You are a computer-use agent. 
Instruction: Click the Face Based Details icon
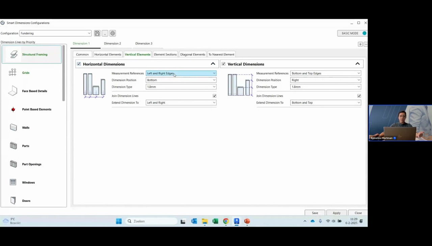pyautogui.click(x=13, y=91)
